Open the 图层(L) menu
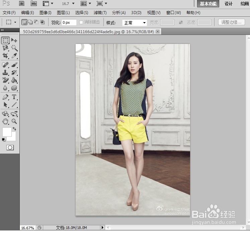Screen dimensions: 250x231 (63, 13)
